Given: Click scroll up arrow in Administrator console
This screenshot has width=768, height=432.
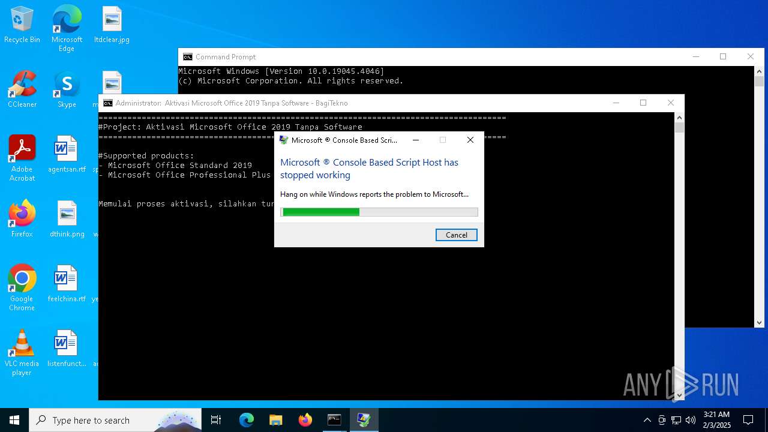Looking at the screenshot, I should pos(679,118).
